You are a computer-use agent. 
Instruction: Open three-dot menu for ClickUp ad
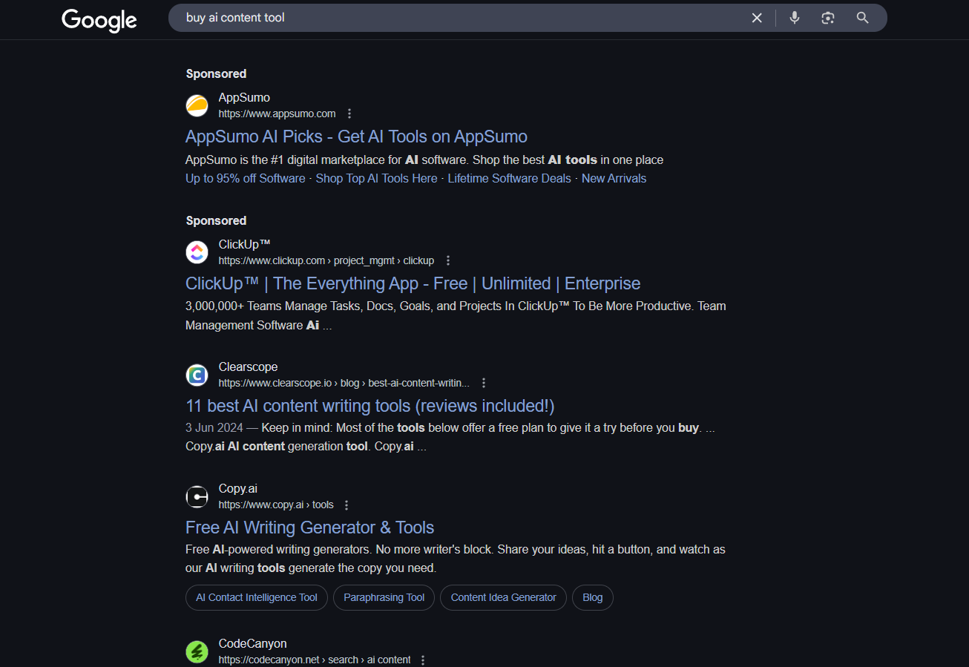click(447, 260)
